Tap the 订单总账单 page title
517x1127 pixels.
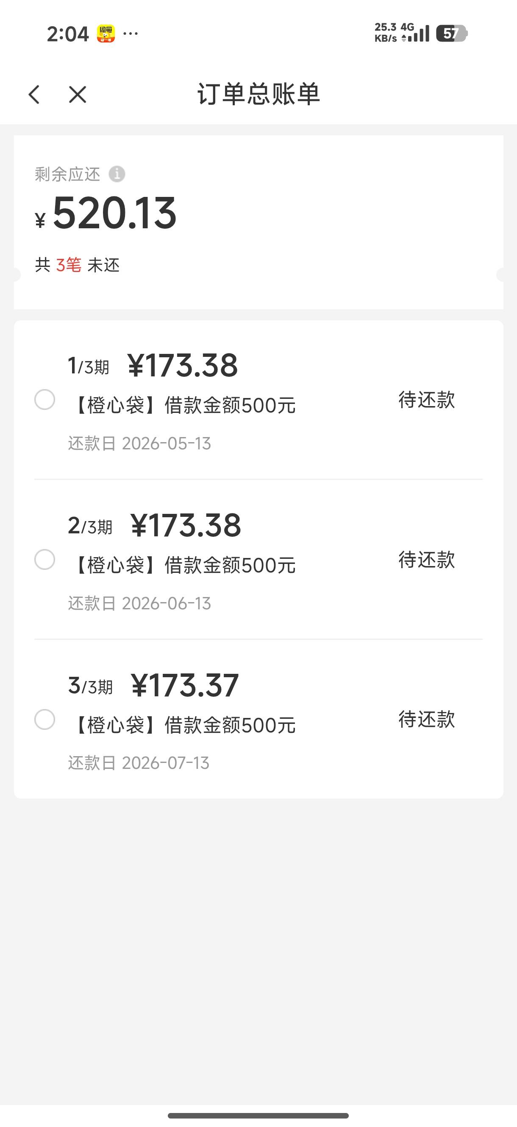click(258, 94)
